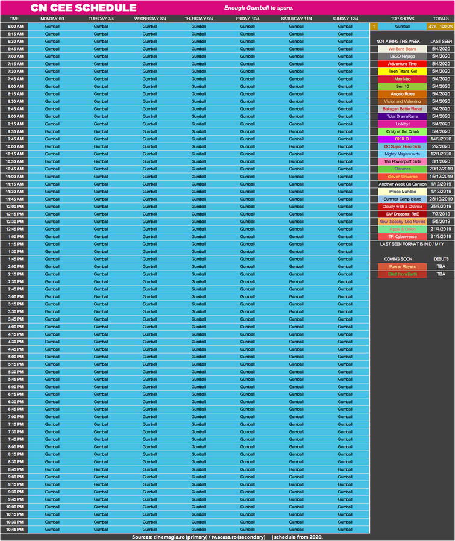The image size is (455, 541).
Task: Click the NOT AIRING THIS WEEK header
Action: coord(398,41)
